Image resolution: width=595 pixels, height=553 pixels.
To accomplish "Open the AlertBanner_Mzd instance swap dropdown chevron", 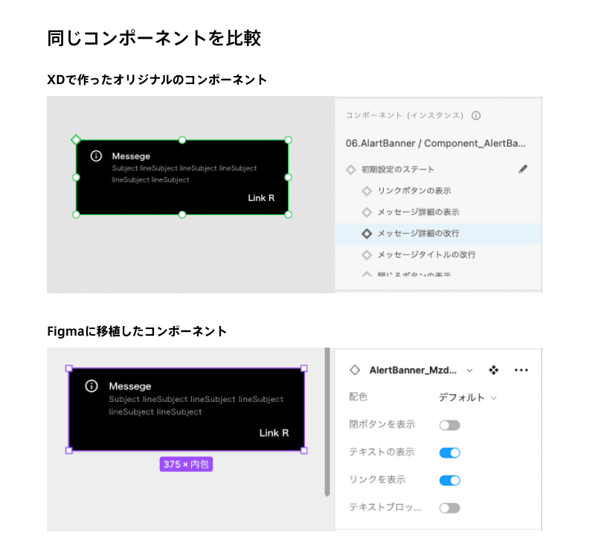I will tap(470, 371).
